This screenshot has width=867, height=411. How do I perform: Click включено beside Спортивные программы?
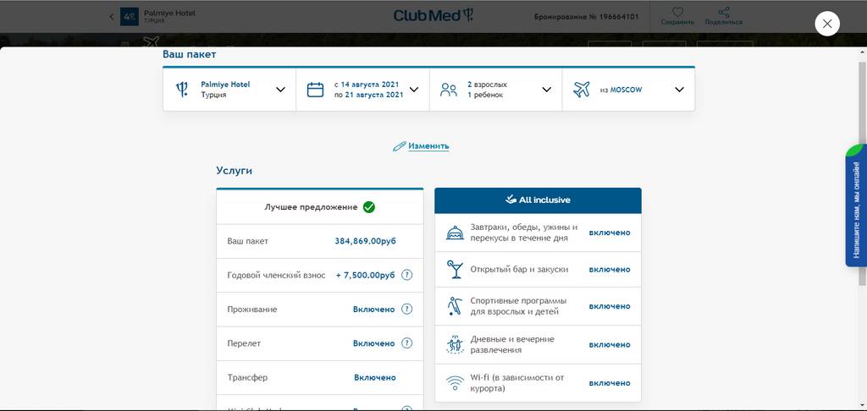(610, 306)
